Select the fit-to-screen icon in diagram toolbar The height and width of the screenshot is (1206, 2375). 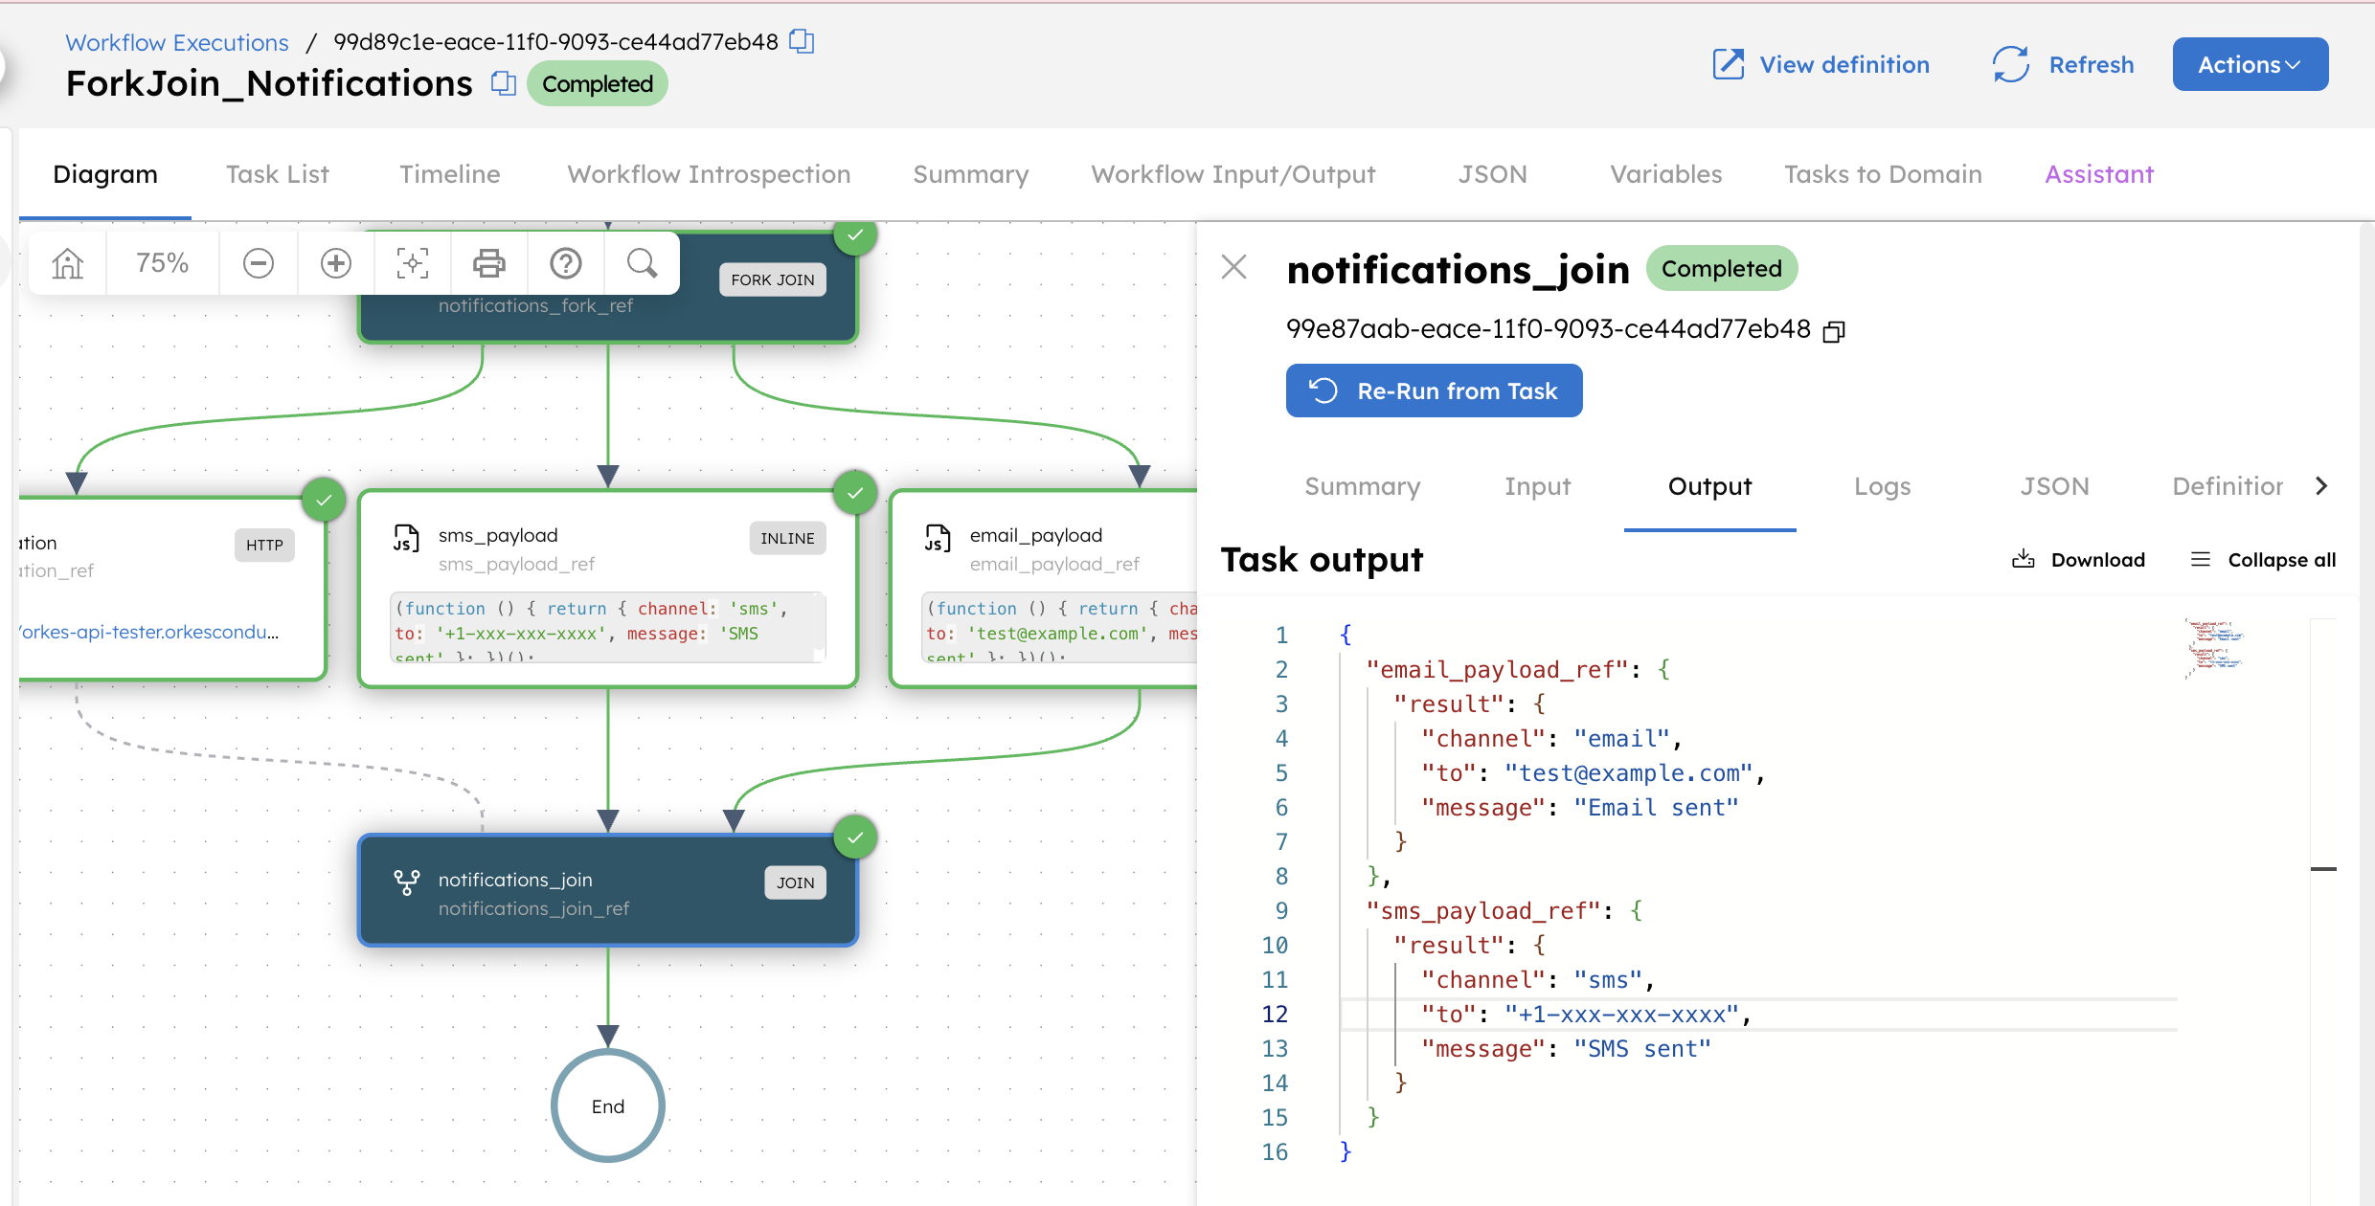tap(412, 263)
